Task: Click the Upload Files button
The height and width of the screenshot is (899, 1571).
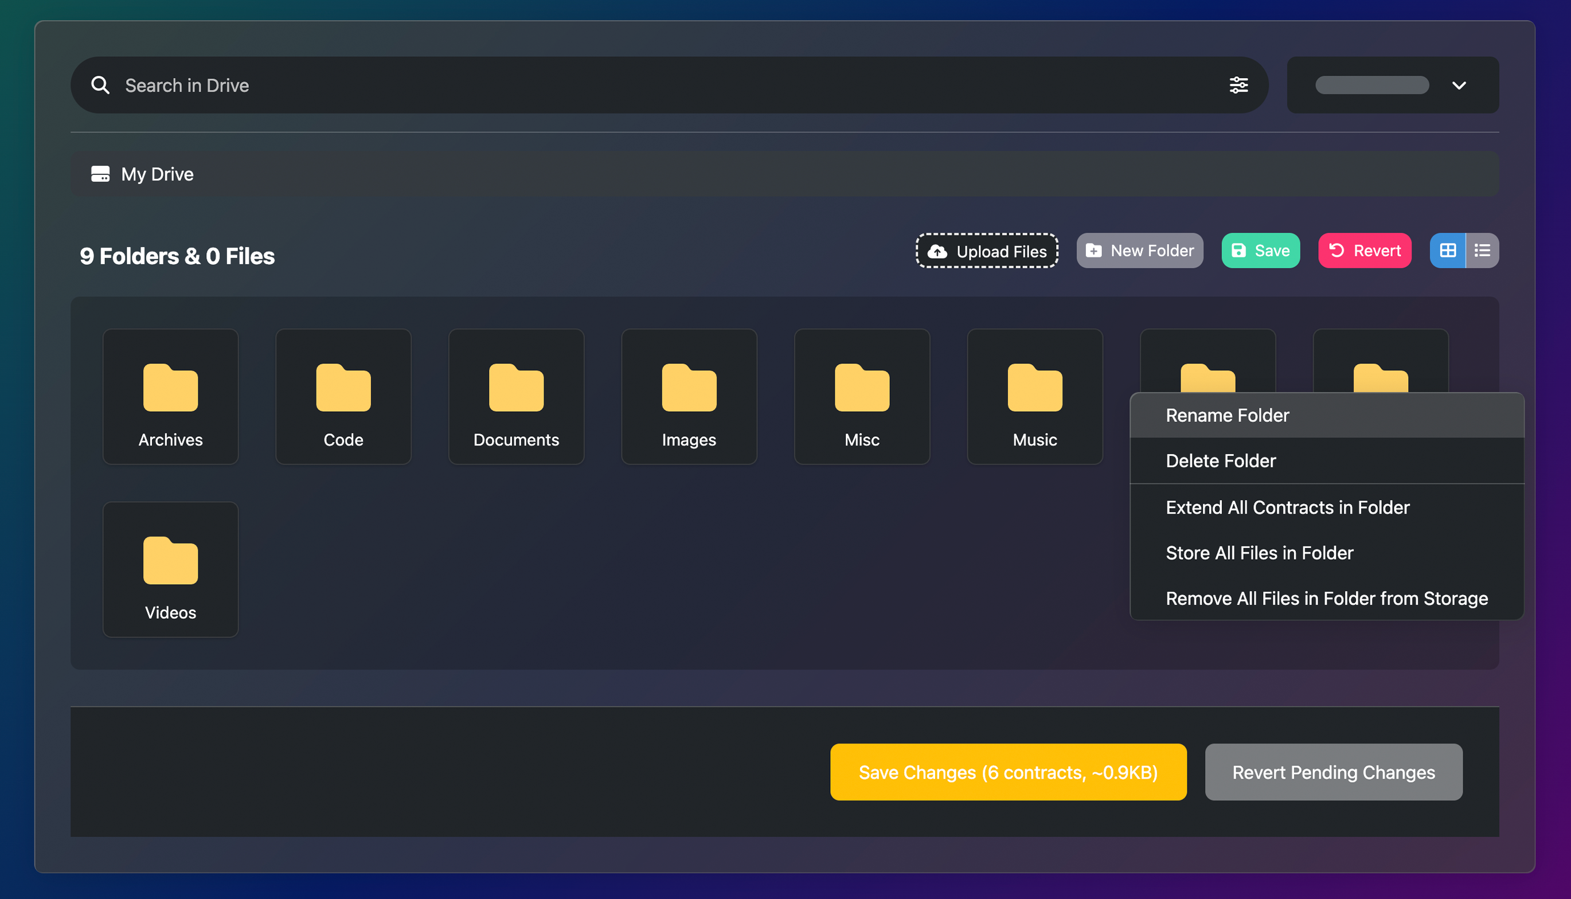Action: [x=986, y=251]
